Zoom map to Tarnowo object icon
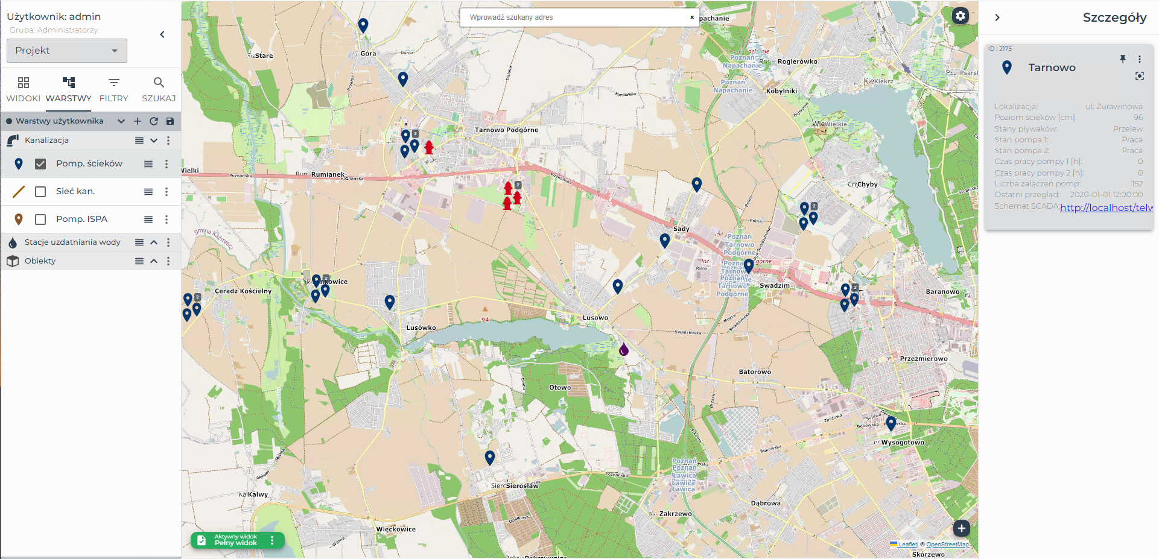1159x559 pixels. pyautogui.click(x=1139, y=76)
